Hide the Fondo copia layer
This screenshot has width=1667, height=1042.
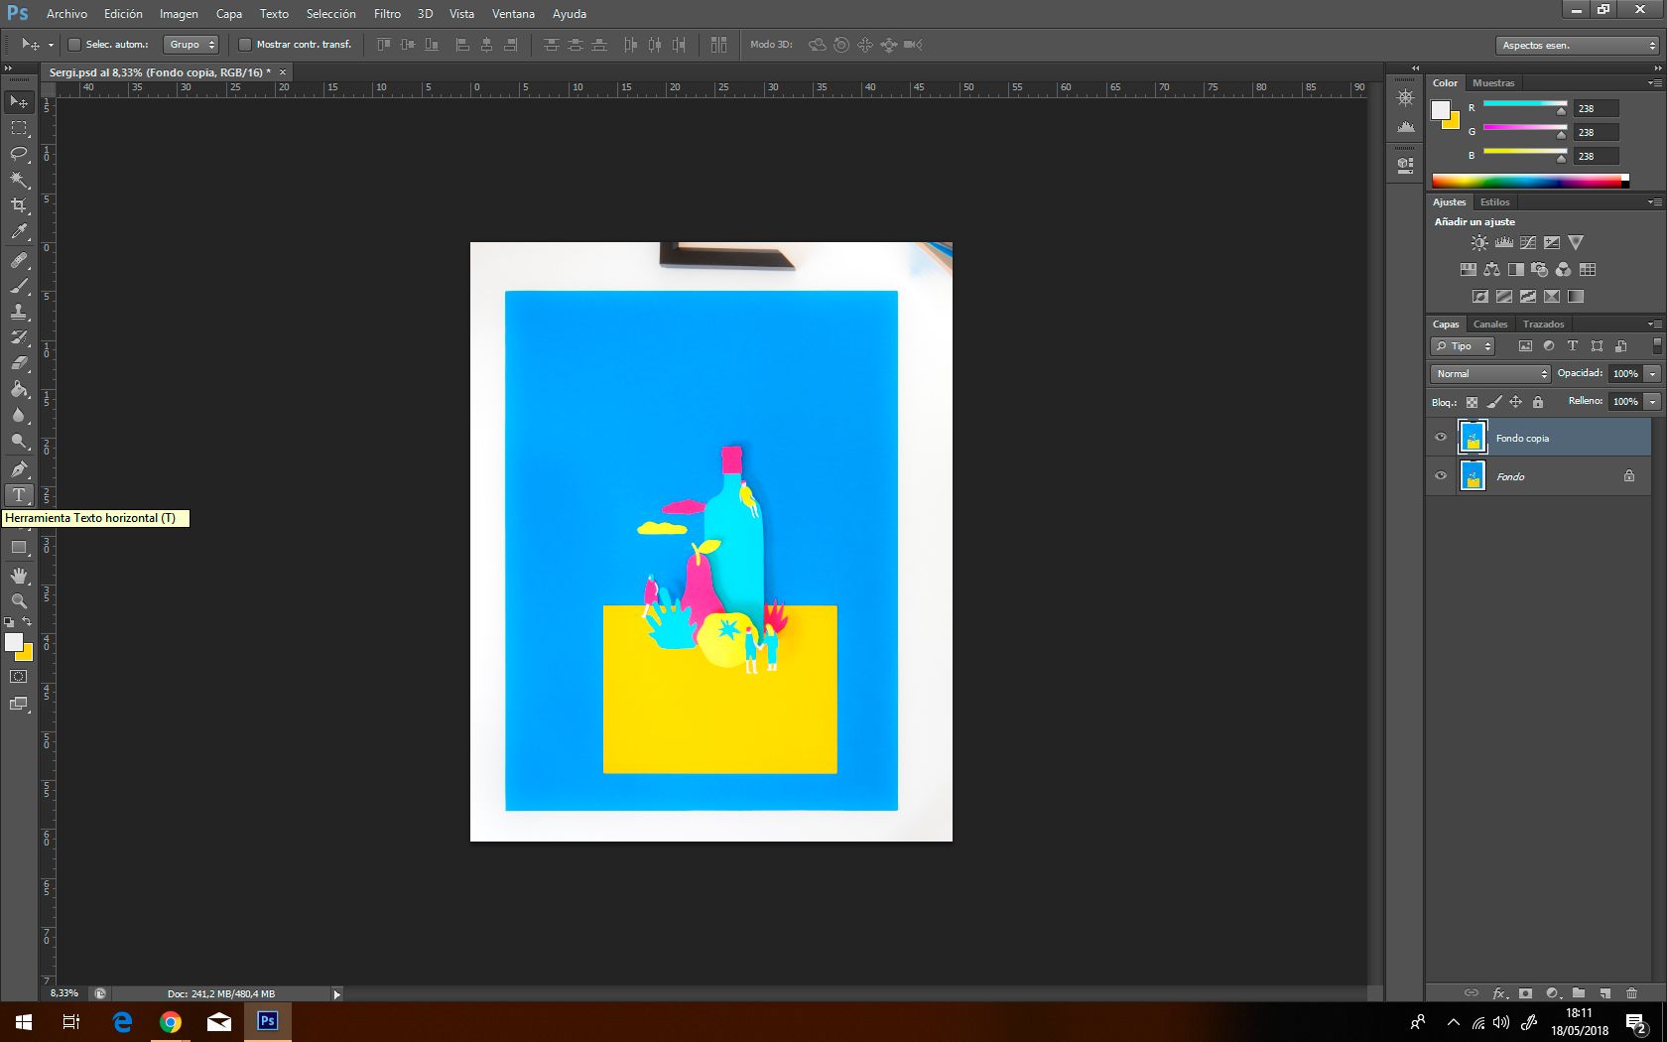pyautogui.click(x=1441, y=438)
